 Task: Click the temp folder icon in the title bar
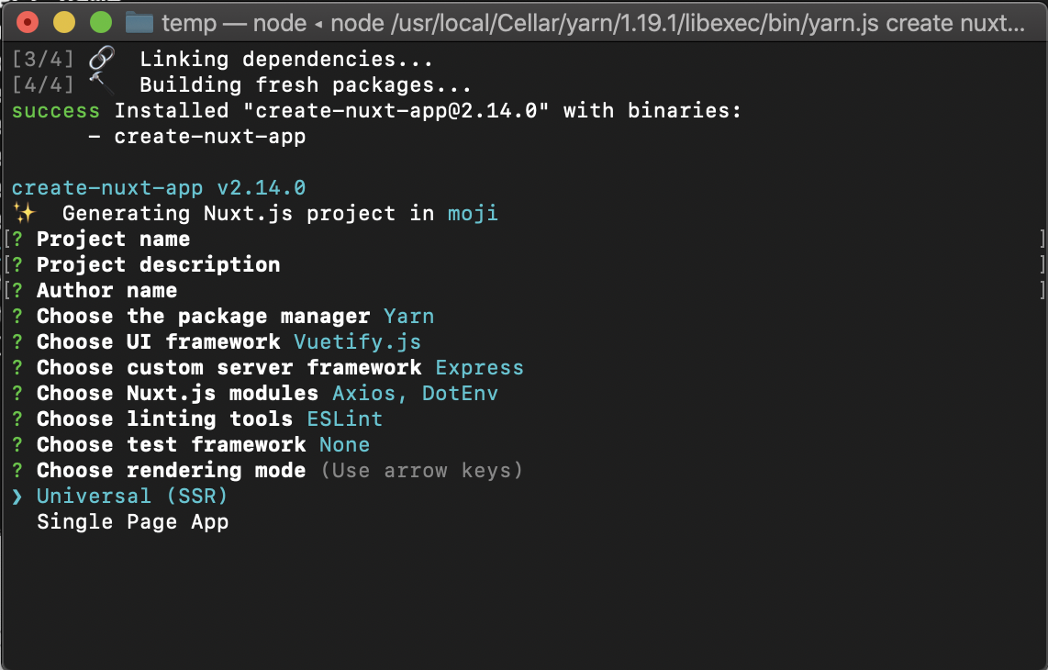coord(139,23)
